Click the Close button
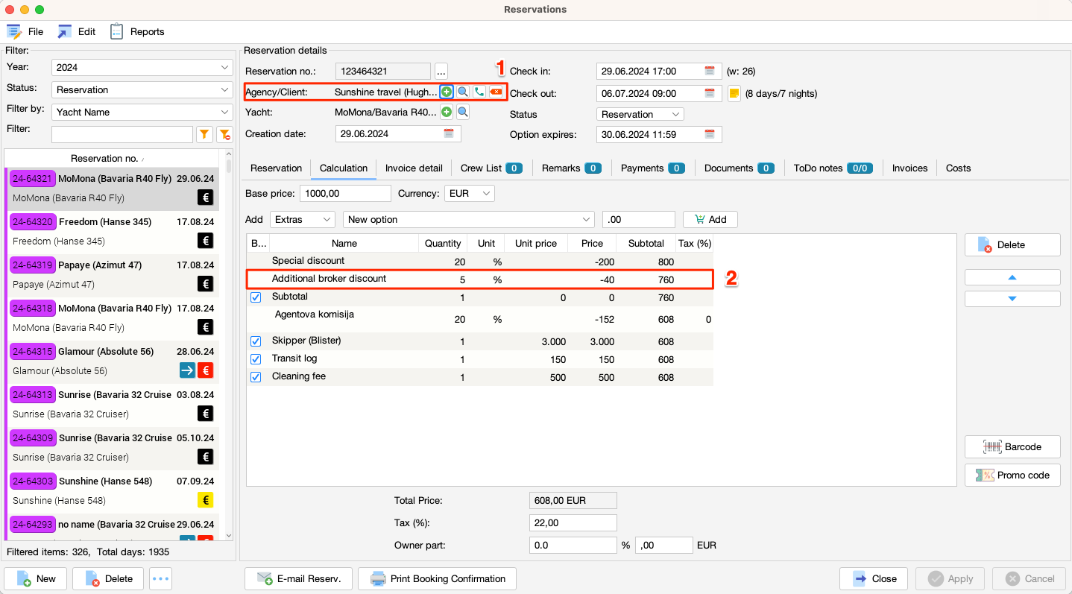Screen dimensions: 1072x594 pyautogui.click(x=874, y=578)
